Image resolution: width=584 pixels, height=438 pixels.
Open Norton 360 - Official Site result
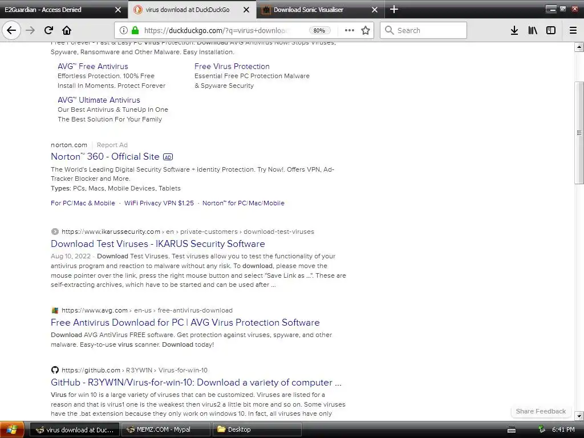105,156
